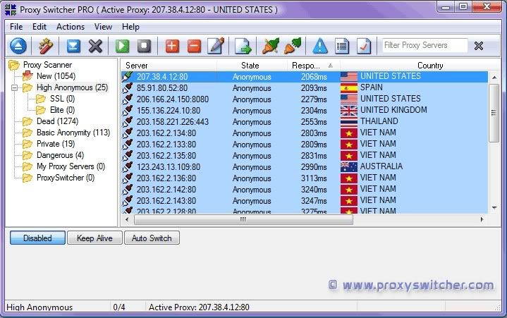
Task: Select the Basic Anonymity (113) folder
Action: tap(73, 133)
